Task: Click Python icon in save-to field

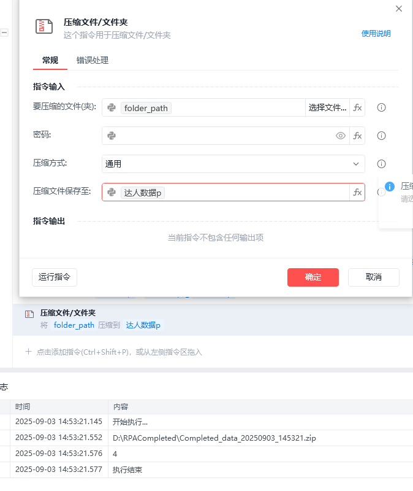Action: pos(112,192)
